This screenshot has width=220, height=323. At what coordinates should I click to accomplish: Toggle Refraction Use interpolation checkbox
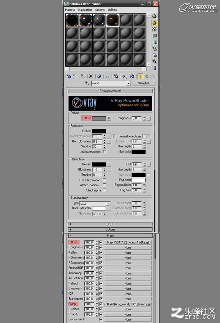(x=104, y=180)
